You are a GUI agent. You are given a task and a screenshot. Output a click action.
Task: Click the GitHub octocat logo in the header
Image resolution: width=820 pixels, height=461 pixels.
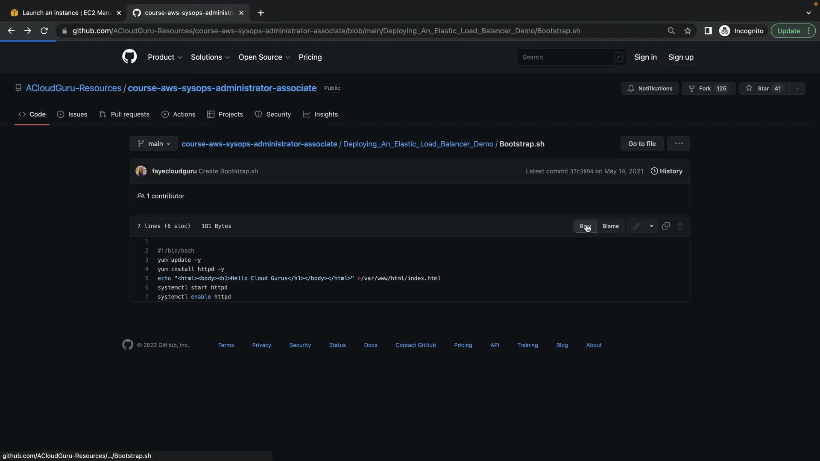(129, 57)
